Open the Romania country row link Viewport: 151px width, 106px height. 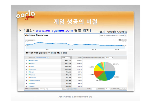click(33, 78)
